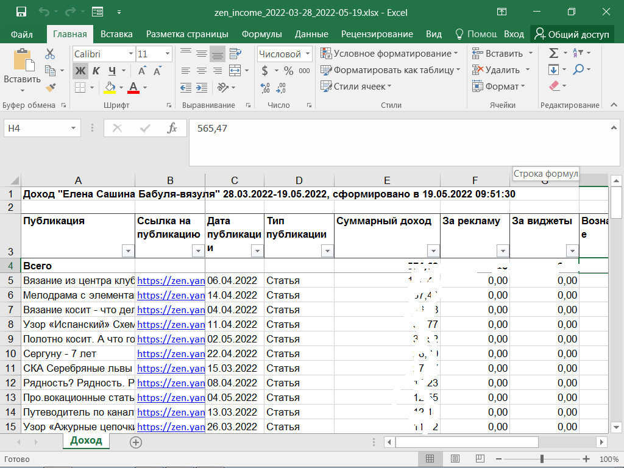Viewport: 624px width, 468px height.
Task: Toggle bold Ж formatting
Action: (80, 71)
